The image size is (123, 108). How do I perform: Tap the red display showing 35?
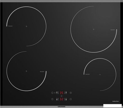coord(61,93)
